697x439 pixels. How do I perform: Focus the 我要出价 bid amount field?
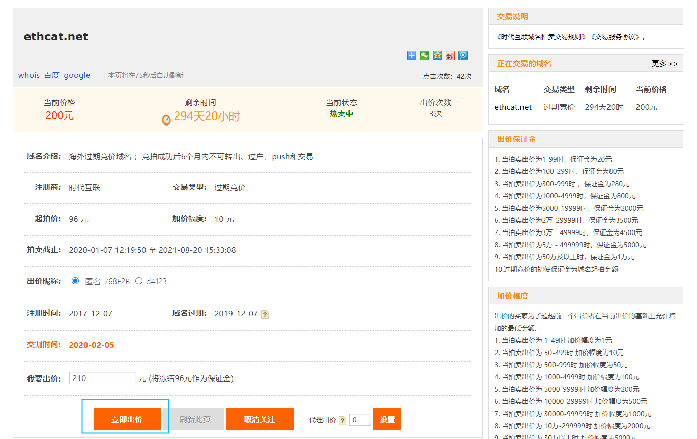click(x=102, y=378)
